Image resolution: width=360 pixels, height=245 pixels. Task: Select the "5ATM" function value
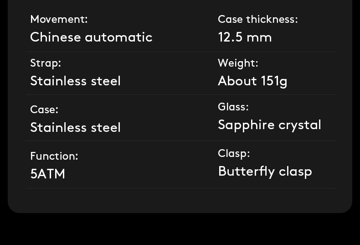[48, 174]
